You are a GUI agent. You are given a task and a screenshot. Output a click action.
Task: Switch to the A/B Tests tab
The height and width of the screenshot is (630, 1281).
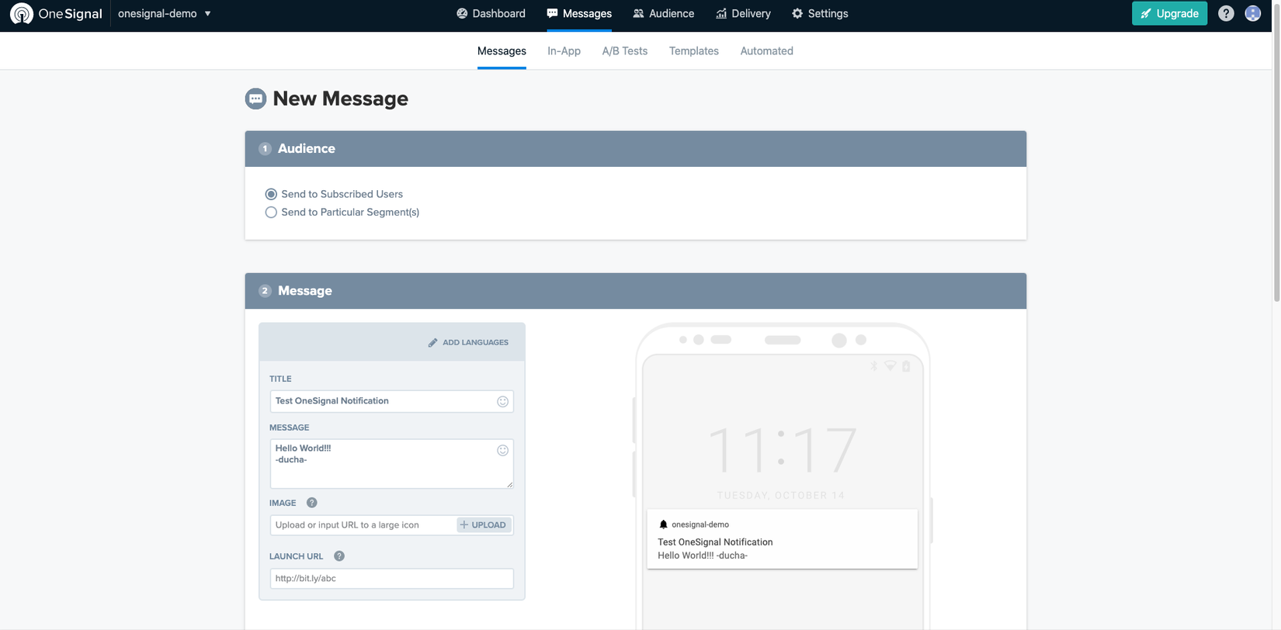pyautogui.click(x=625, y=51)
